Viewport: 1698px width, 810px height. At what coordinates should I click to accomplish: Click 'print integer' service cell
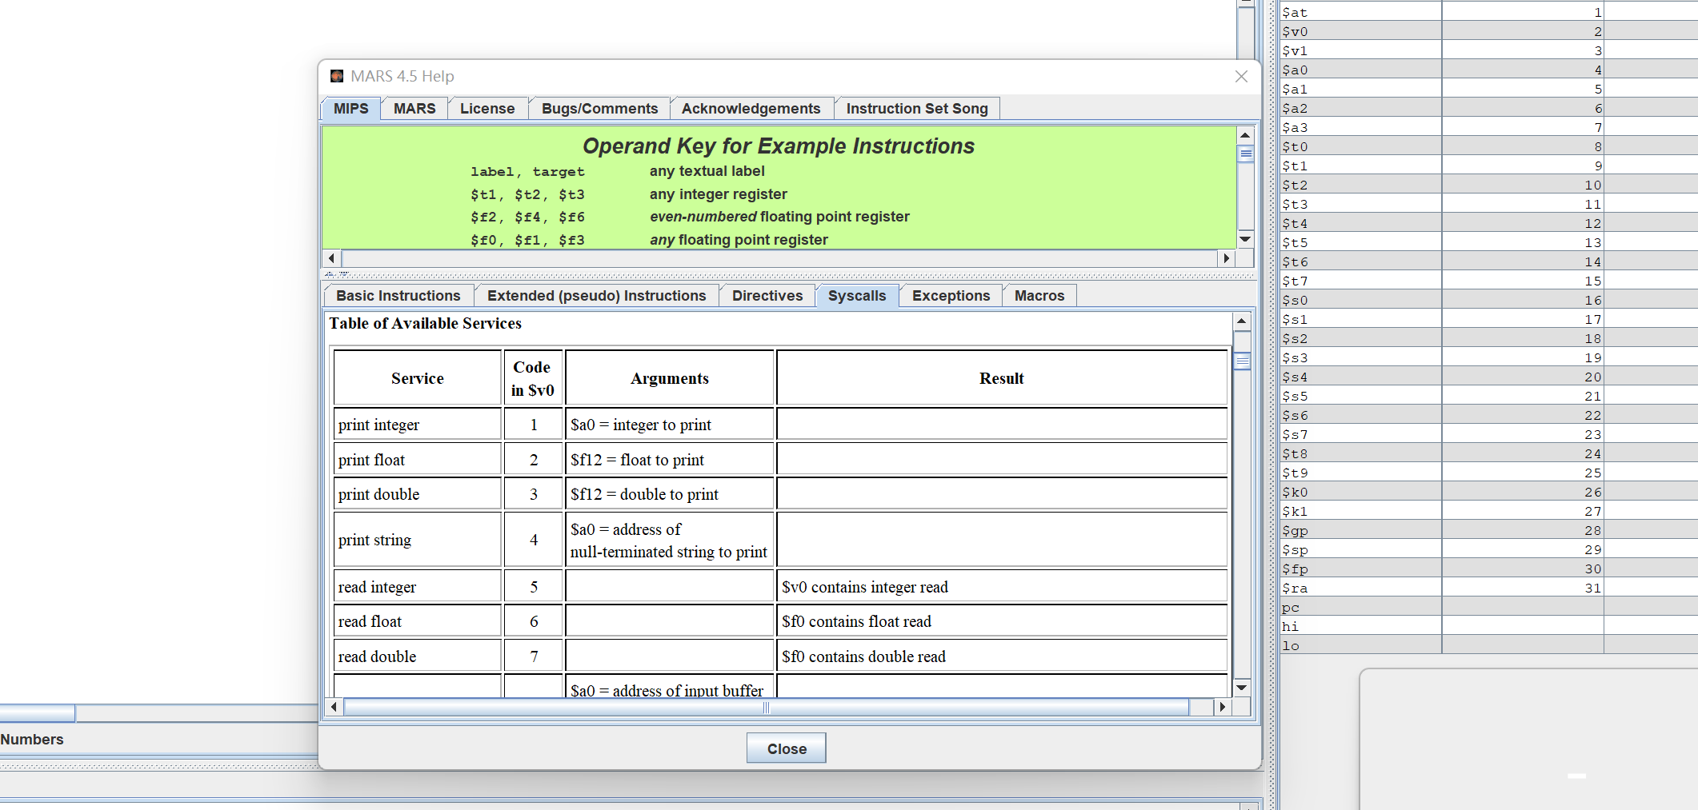click(418, 425)
